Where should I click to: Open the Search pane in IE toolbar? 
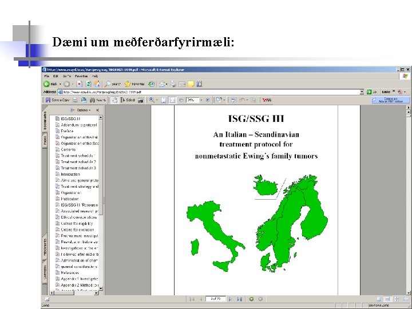(x=112, y=84)
